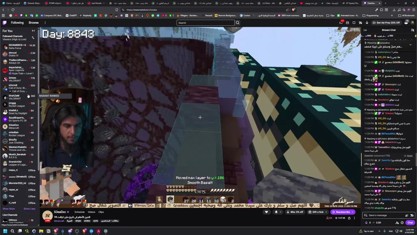Screen dimensions: 417x235
Task: Click the S3eeDxx channel avatar
Action: [48, 216]
